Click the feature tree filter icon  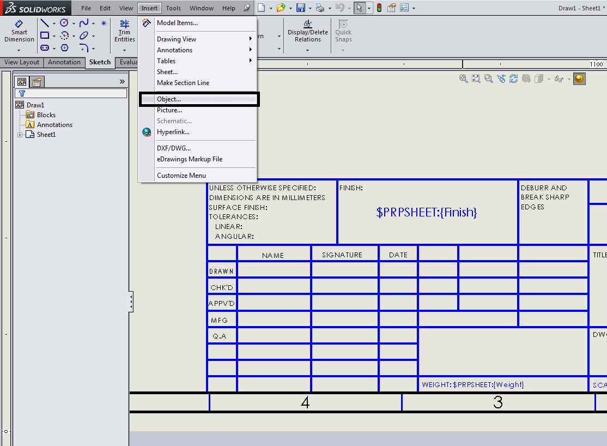click(22, 94)
